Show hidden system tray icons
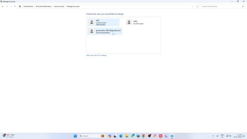The image size is (247, 139). pyautogui.click(x=213, y=136)
